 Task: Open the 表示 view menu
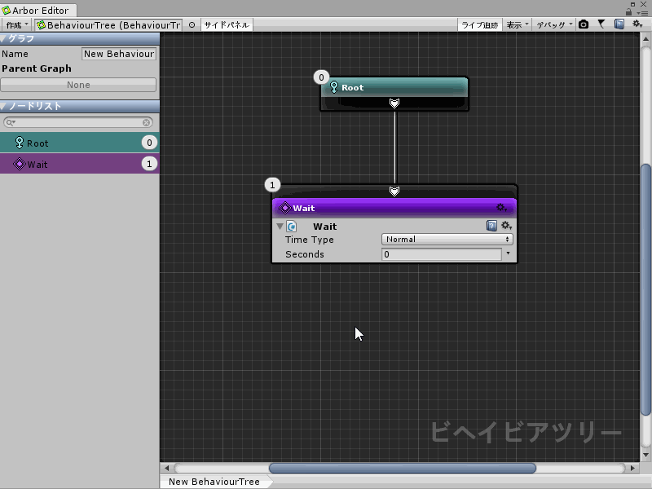click(517, 25)
